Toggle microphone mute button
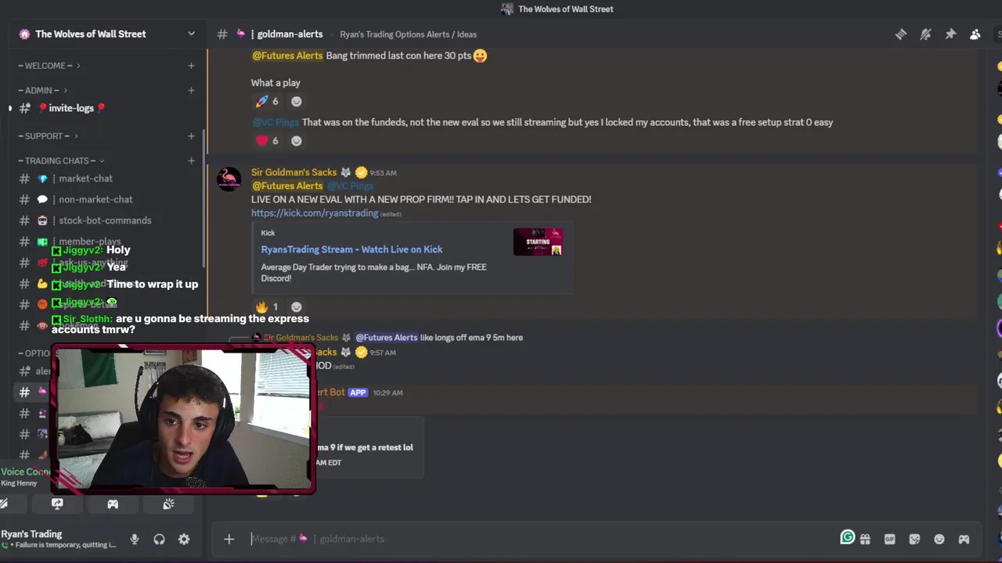The height and width of the screenshot is (563, 1002). (x=135, y=539)
